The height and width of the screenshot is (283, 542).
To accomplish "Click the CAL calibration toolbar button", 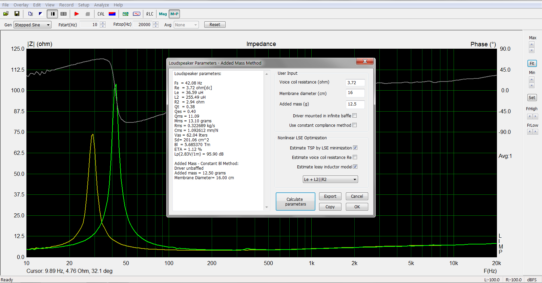I will click(101, 14).
